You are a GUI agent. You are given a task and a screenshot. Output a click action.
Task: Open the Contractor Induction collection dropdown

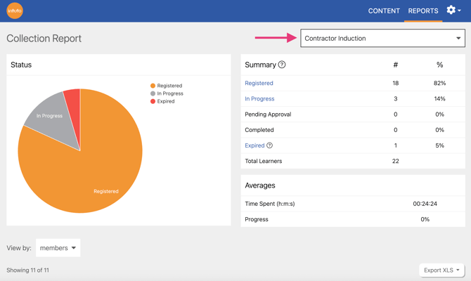pyautogui.click(x=382, y=39)
